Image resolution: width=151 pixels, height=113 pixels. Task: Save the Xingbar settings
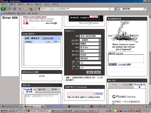(x=90, y=72)
